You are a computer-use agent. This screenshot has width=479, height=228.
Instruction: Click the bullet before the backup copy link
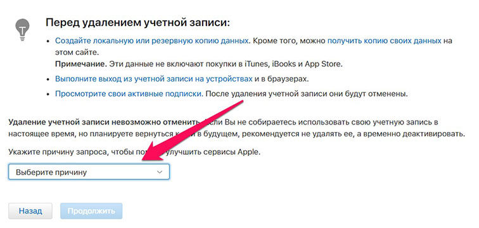tap(48, 41)
